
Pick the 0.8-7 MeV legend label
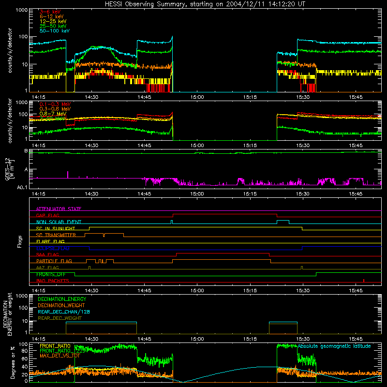pyautogui.click(x=53, y=114)
